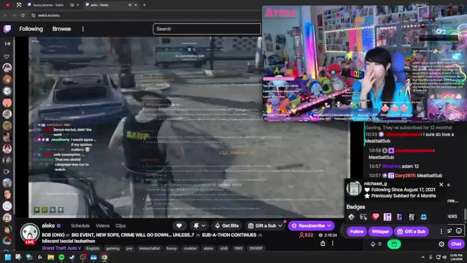Select the Jonkler tag
The width and height of the screenshot is (467, 263).
click(190, 248)
